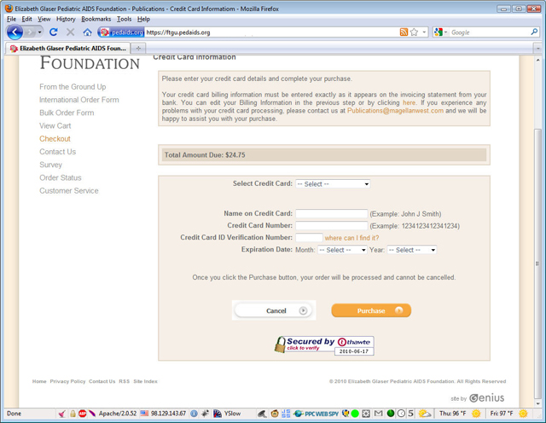Click the orange Purchase button
Viewport: 546px width, 423px height.
pos(371,310)
